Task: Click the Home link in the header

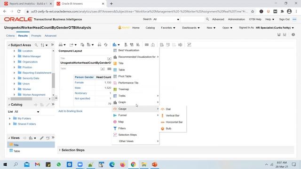Action: tap(136, 28)
